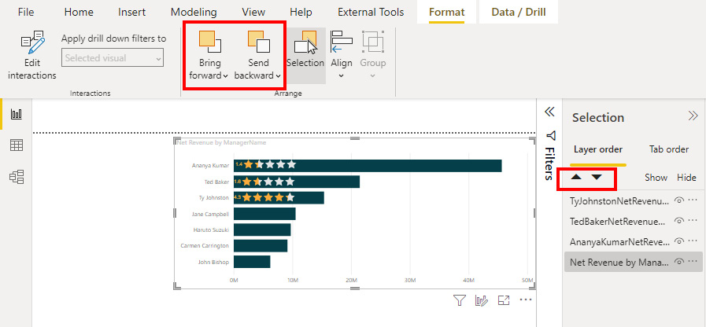Switch to Report view in left sidebar
706x327 pixels.
16,114
